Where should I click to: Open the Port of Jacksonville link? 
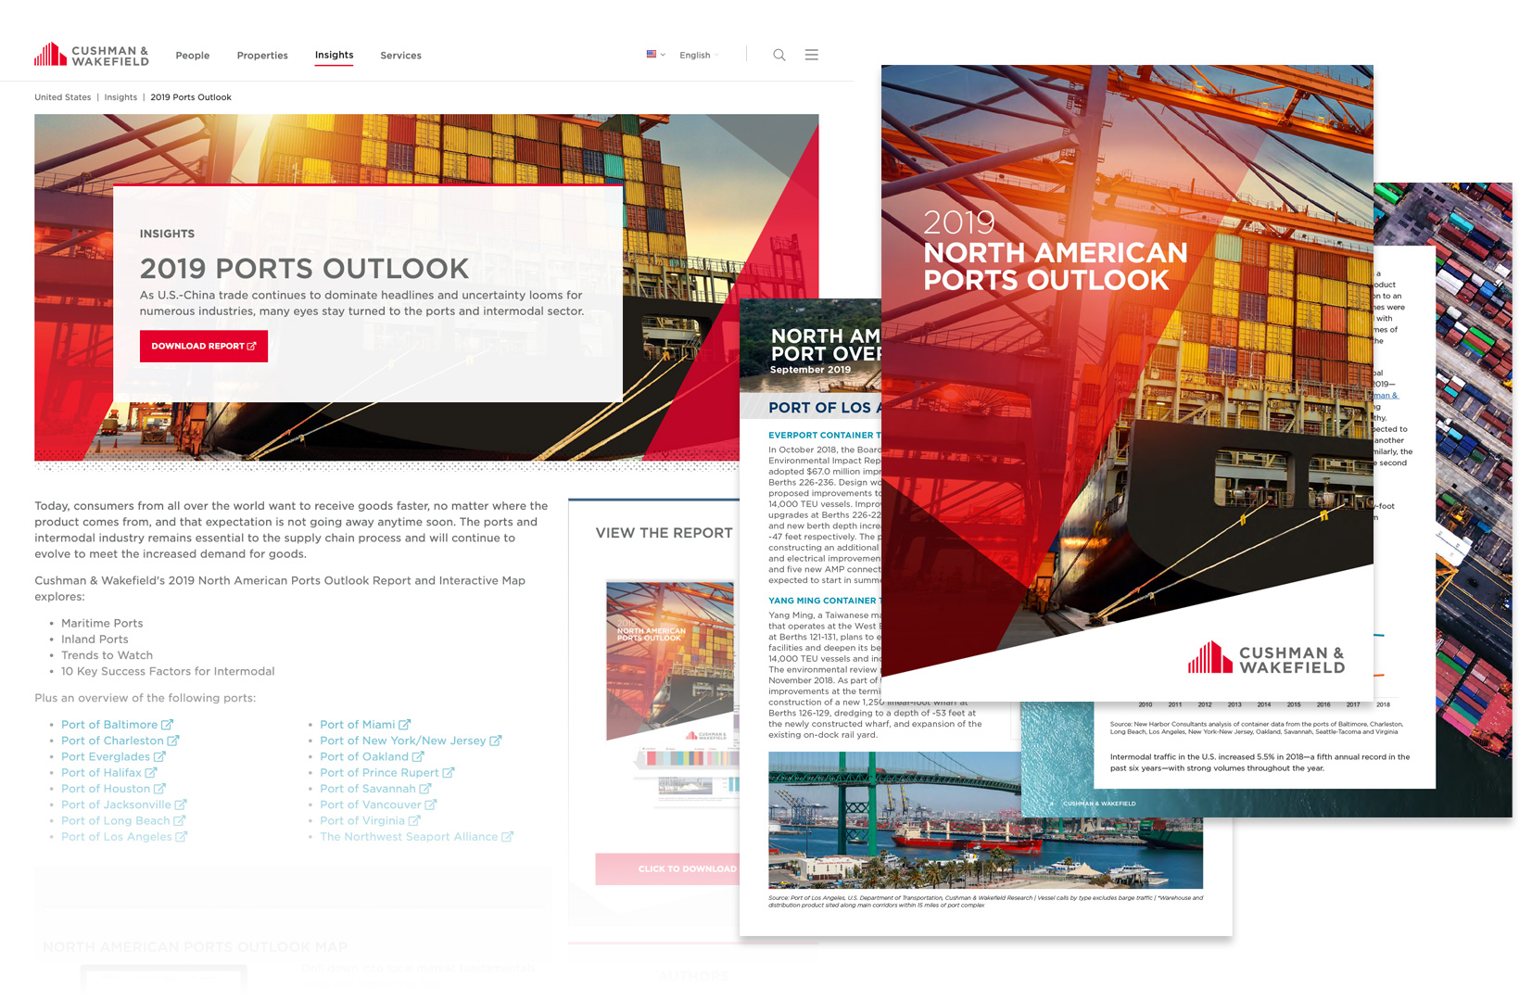(x=116, y=805)
